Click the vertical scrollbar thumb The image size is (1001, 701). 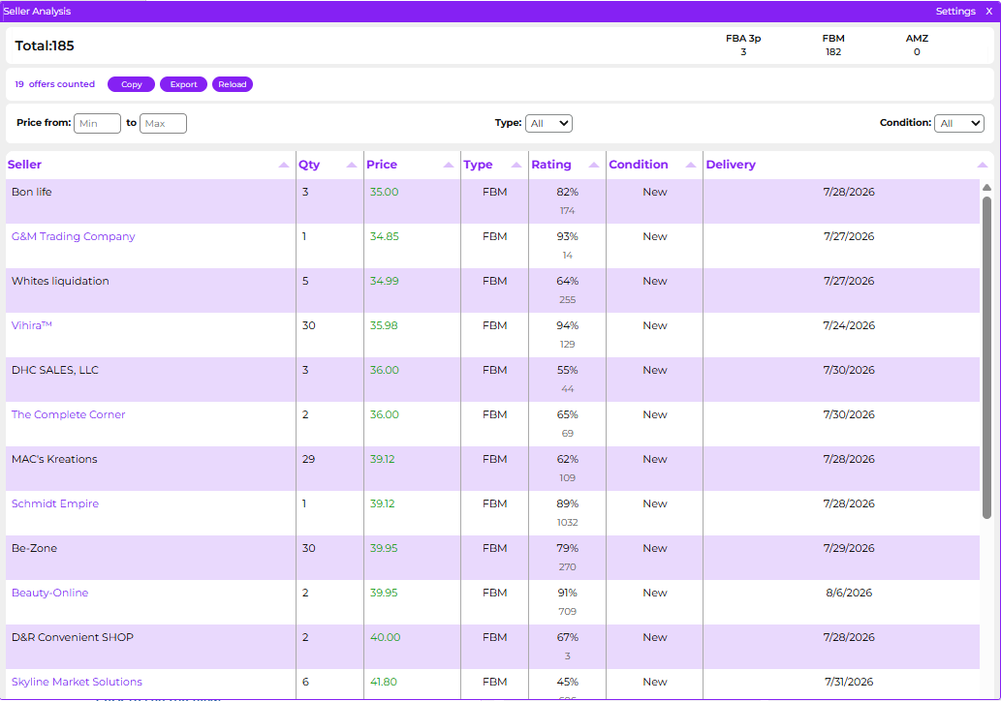986,357
